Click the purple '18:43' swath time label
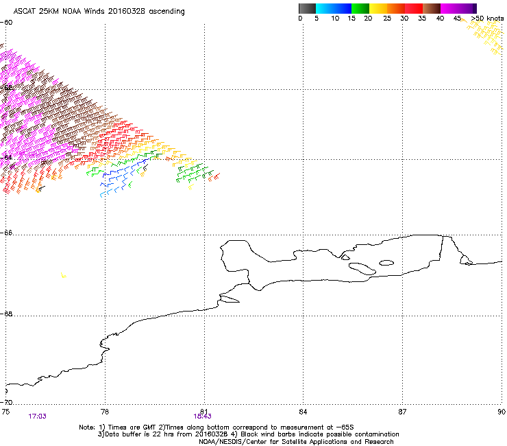 coord(202,416)
